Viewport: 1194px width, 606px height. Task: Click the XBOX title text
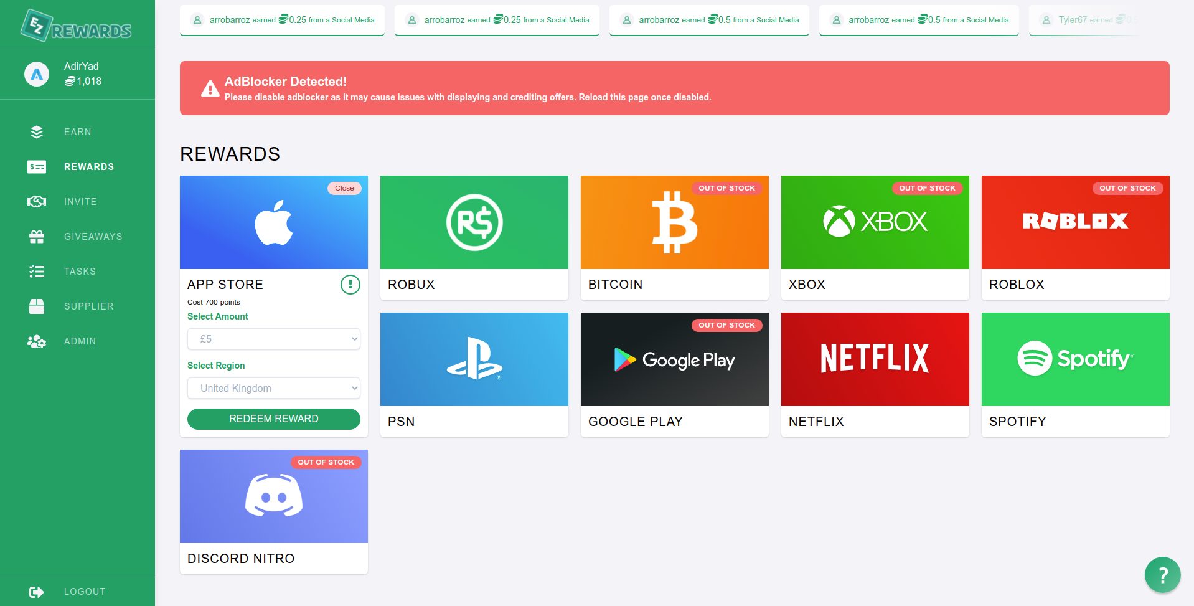(807, 285)
